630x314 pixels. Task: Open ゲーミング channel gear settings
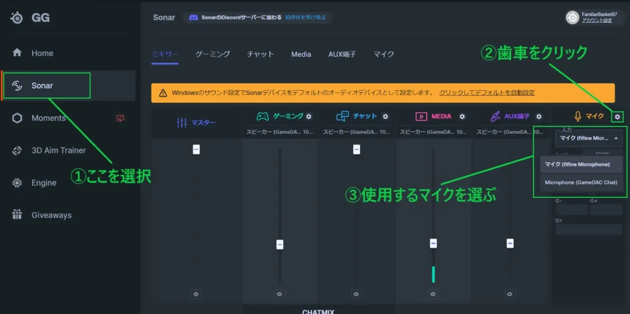(x=309, y=117)
